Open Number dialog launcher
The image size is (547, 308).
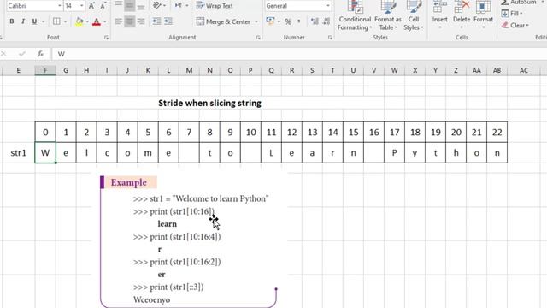pyautogui.click(x=330, y=38)
